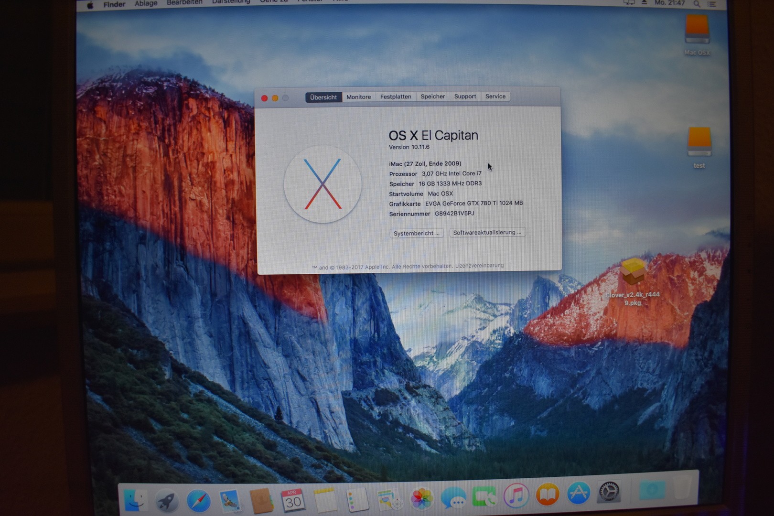Open Mail stamp icon in Dock

230,501
